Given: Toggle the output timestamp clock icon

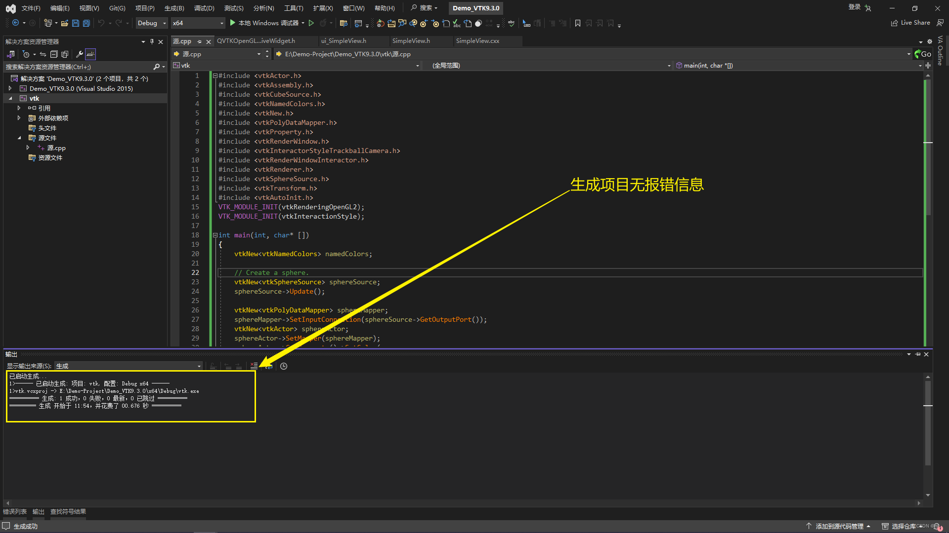Looking at the screenshot, I should point(284,366).
